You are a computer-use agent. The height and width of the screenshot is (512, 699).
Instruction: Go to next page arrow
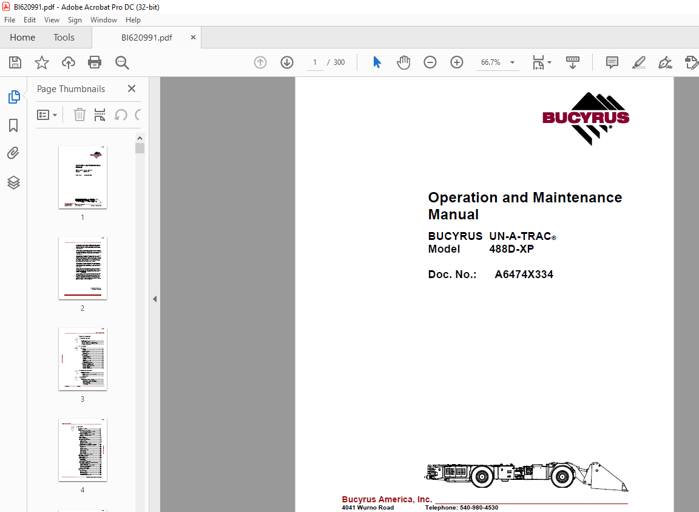(x=287, y=62)
